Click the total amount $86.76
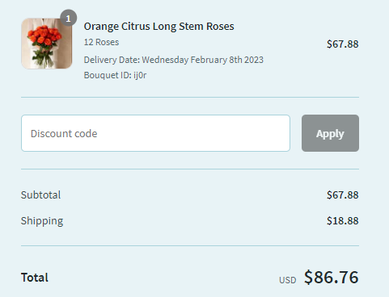The width and height of the screenshot is (389, 297). coord(332,277)
